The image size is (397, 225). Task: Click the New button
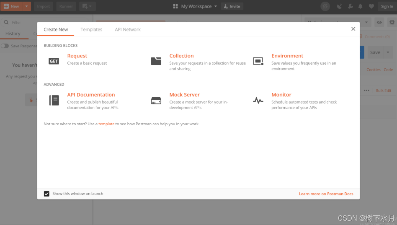(x=12, y=6)
